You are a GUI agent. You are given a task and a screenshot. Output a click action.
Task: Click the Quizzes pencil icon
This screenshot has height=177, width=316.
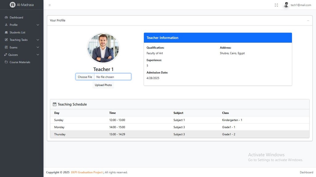tap(6, 55)
